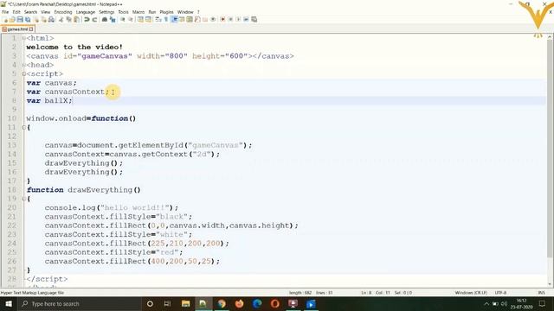Collapse the <html> fold marker on line 1

[x=23, y=38]
